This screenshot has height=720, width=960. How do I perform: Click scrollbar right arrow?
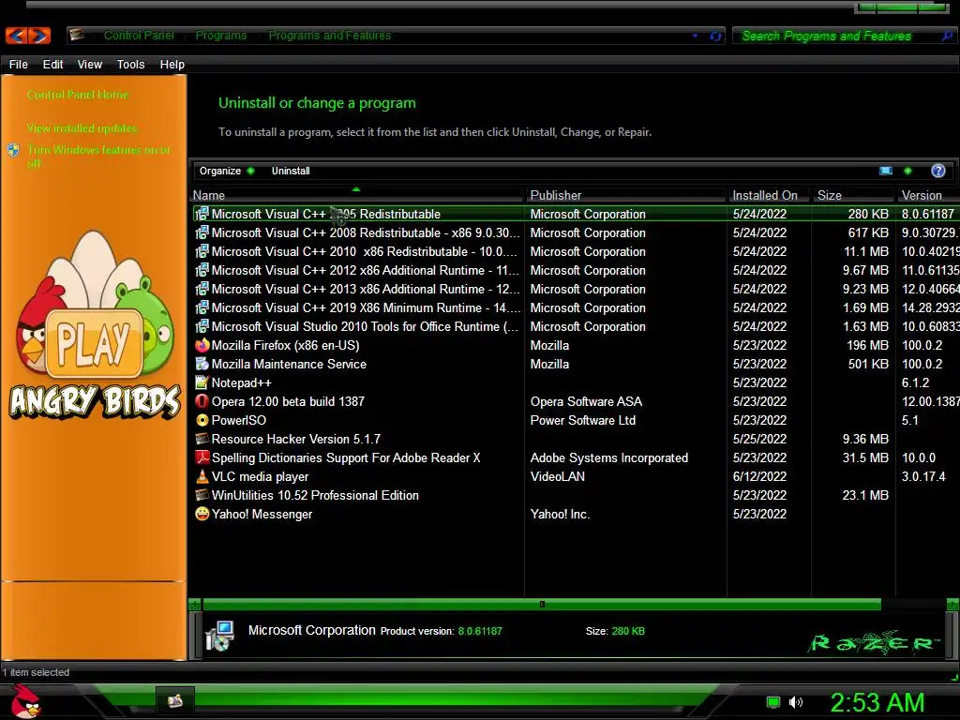pyautogui.click(x=952, y=605)
